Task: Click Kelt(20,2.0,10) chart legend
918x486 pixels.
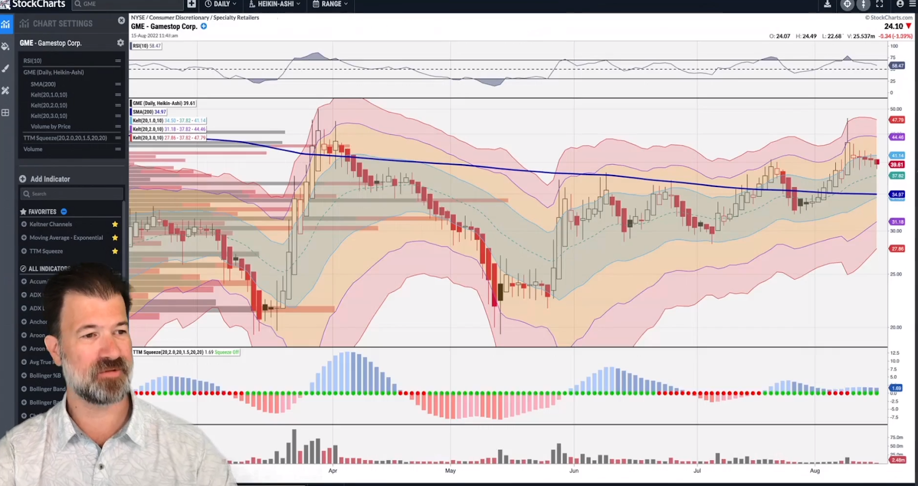Action: [x=169, y=129]
